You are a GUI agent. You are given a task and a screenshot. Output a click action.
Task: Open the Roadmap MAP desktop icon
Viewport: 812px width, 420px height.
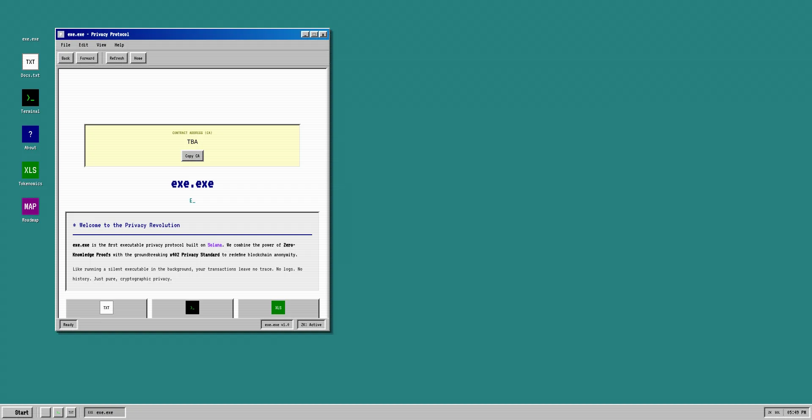point(30,207)
